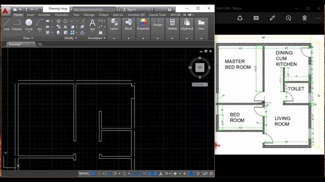Click the Table annotation tool
The image size is (325, 182).
[101, 32]
